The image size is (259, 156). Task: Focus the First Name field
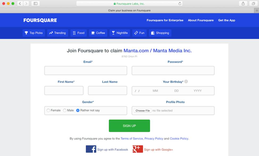pyautogui.click(x=64, y=91)
